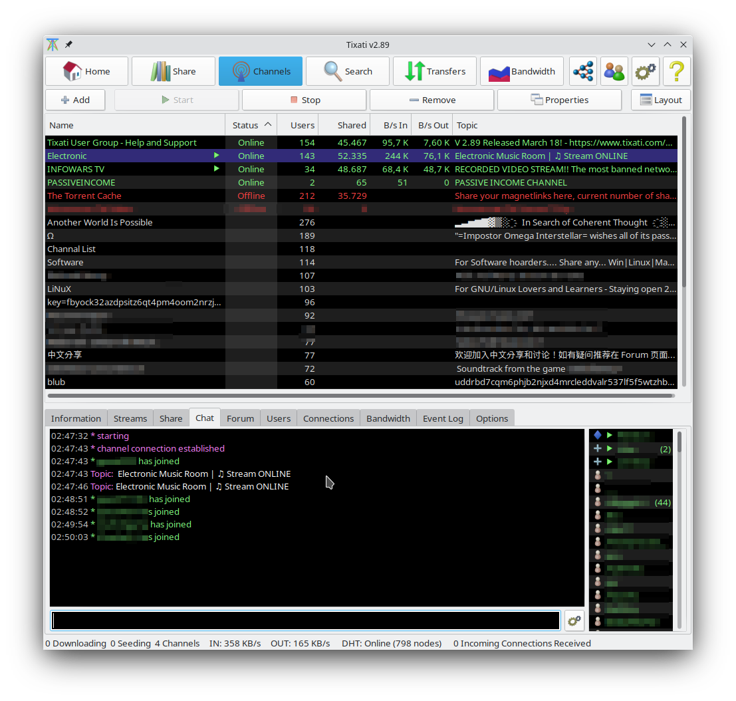The width and height of the screenshot is (736, 701).
Task: Open chat settings gear beside input
Action: (x=574, y=621)
